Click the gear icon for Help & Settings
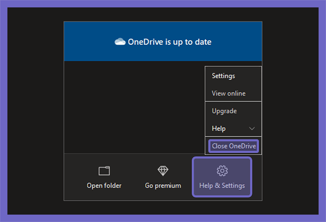Screen dimensions: 326x222 point(222,171)
